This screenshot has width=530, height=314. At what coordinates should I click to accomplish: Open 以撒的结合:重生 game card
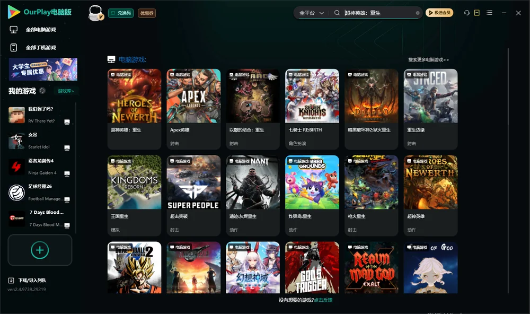[253, 109]
